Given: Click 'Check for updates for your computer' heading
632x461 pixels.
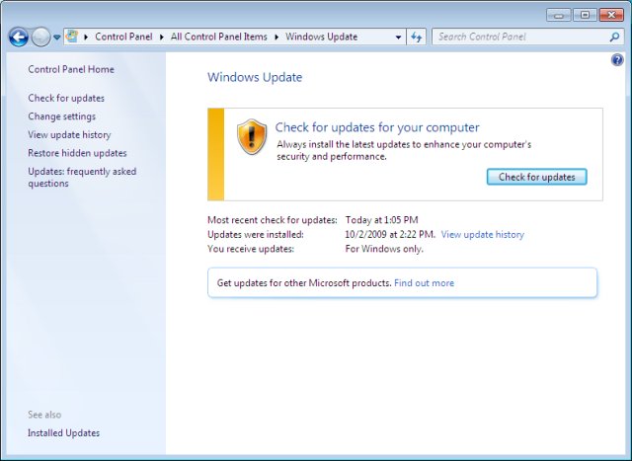Looking at the screenshot, I should click(377, 127).
